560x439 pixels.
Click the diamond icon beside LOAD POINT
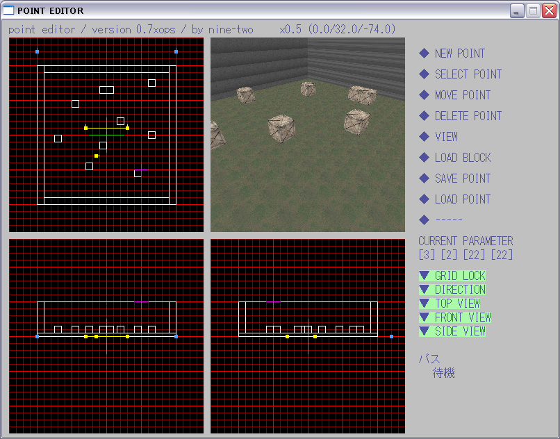[424, 199]
